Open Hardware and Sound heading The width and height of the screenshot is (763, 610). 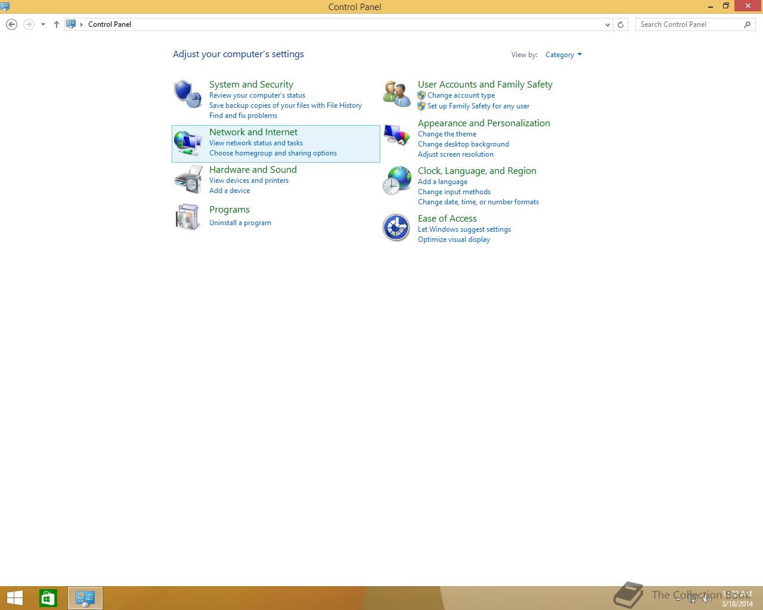[253, 170]
